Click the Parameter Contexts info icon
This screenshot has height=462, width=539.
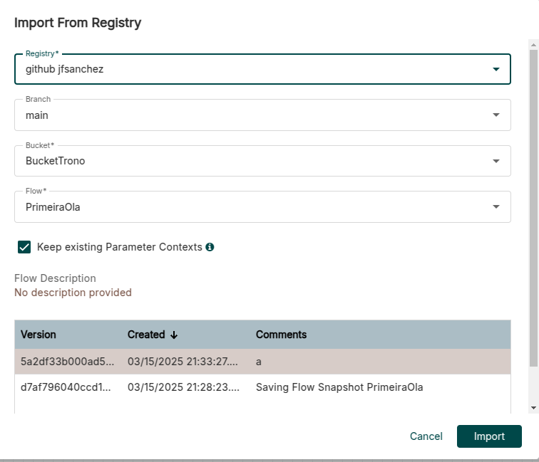pos(210,248)
